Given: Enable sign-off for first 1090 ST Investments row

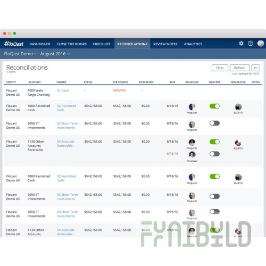Looking at the screenshot, I should 214,123.
